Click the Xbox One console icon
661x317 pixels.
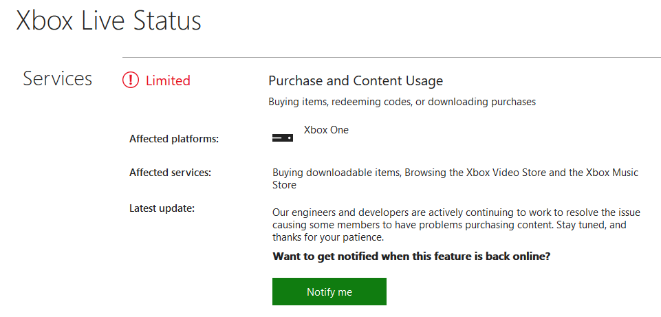pyautogui.click(x=283, y=138)
